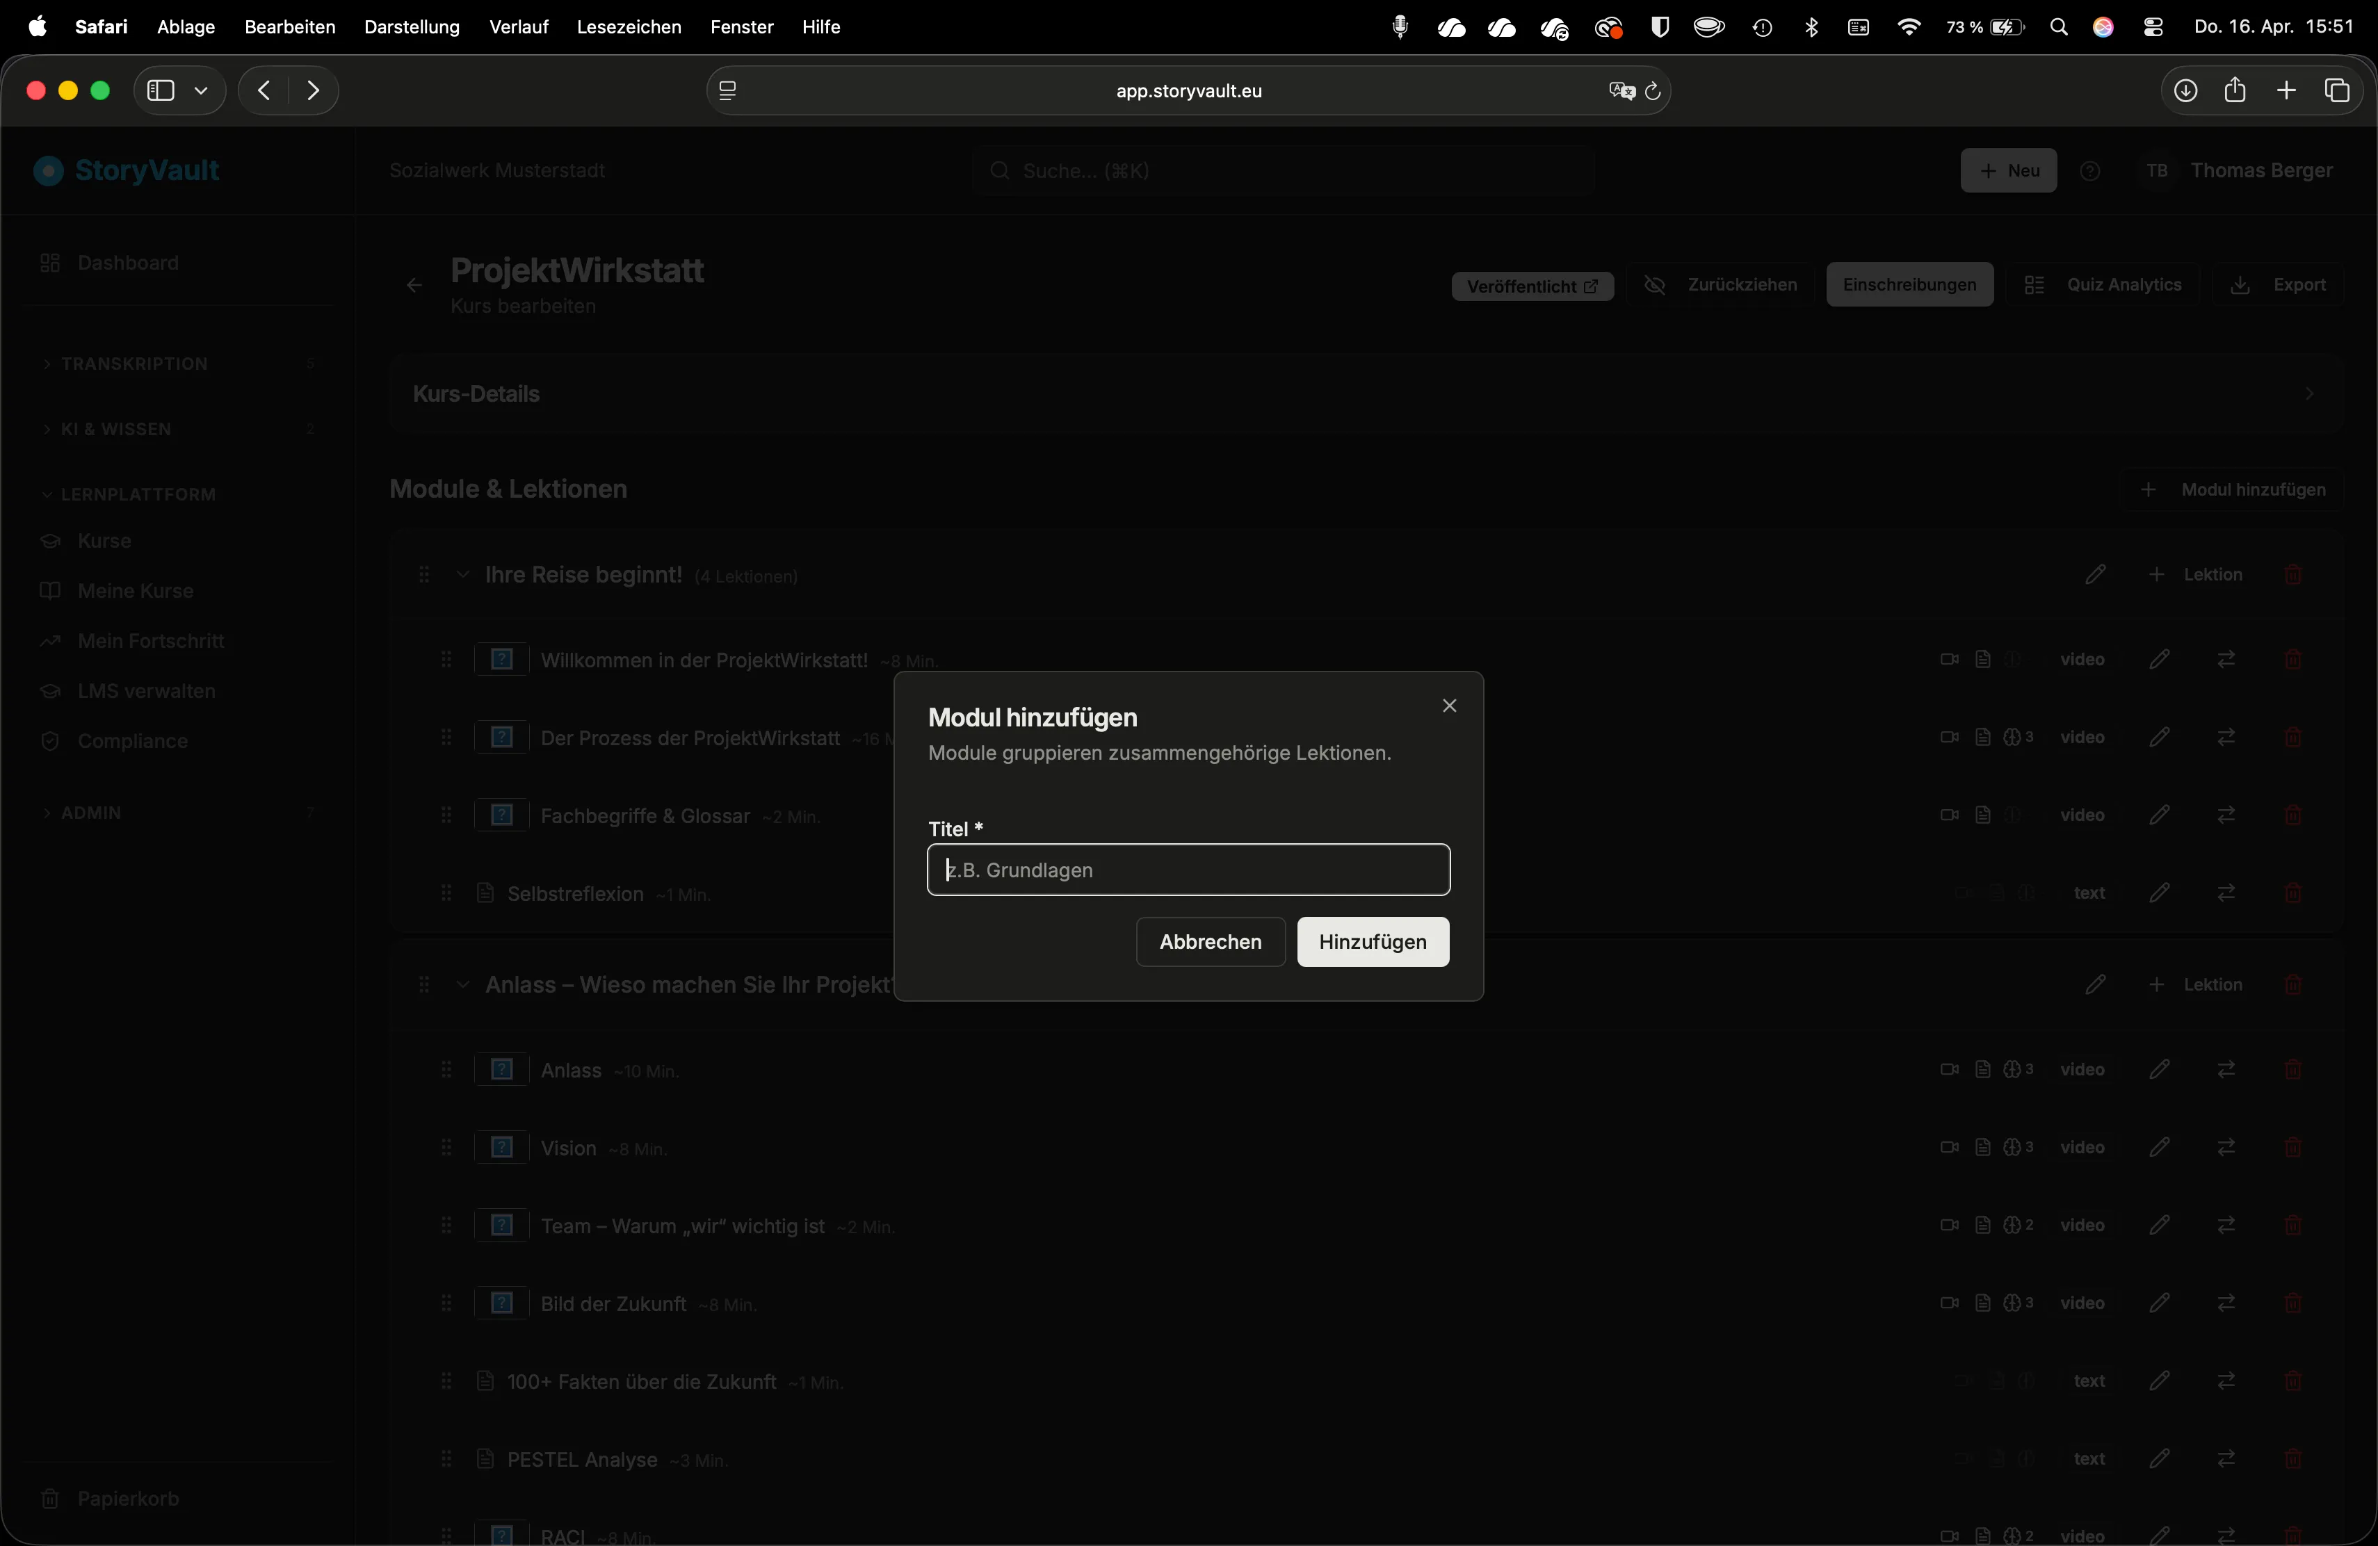
Task: Open the Bluetooth status menu
Action: tap(1811, 27)
